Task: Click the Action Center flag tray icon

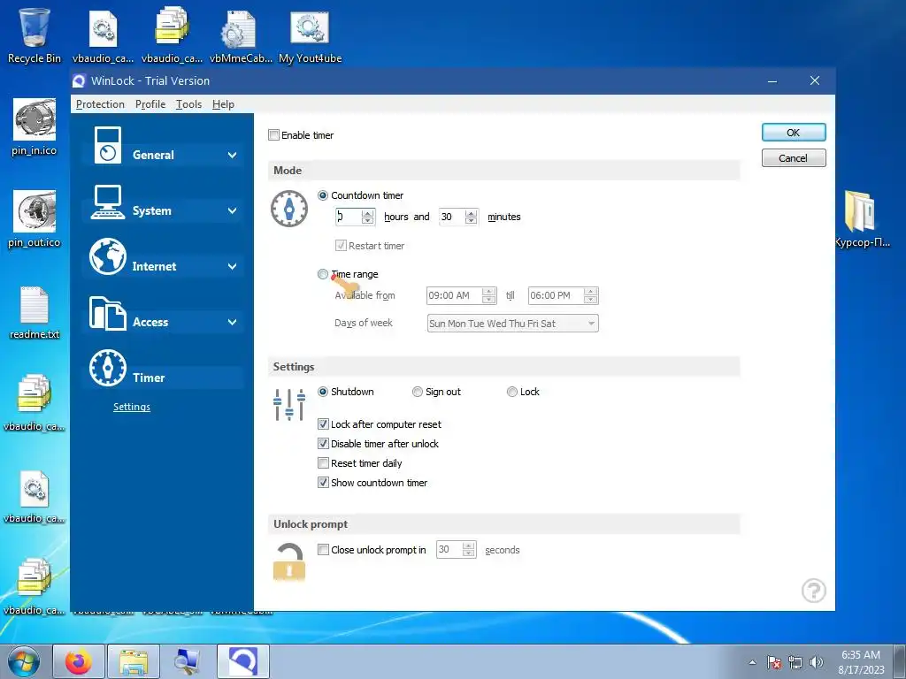Action: pos(774,662)
